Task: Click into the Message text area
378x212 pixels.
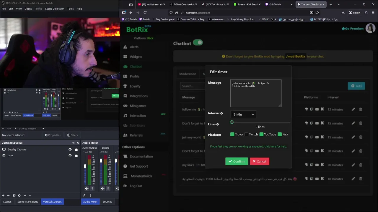Action: tap(256, 93)
